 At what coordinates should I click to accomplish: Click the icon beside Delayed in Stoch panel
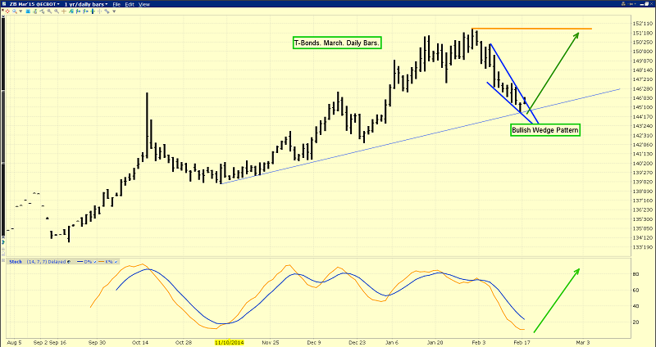coord(69,262)
